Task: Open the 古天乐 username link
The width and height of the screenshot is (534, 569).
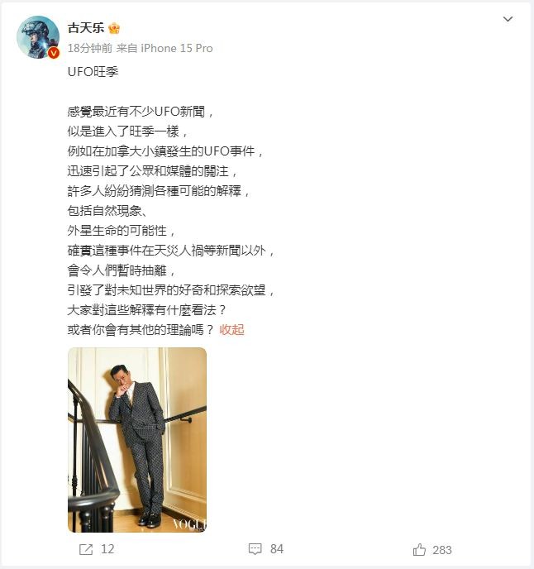Action: [x=86, y=28]
